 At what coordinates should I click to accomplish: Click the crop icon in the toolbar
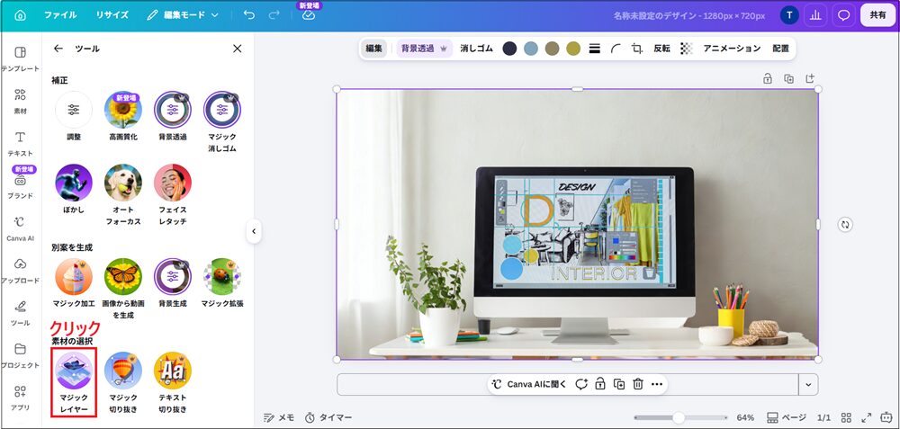coord(636,49)
